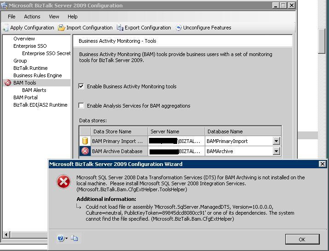Image resolution: width=329 pixels, height=251 pixels.
Task: Click the help question mark icon in the wizard dialog
Action: point(60,238)
